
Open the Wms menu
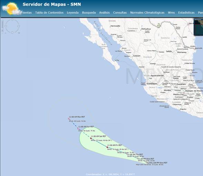point(171,12)
